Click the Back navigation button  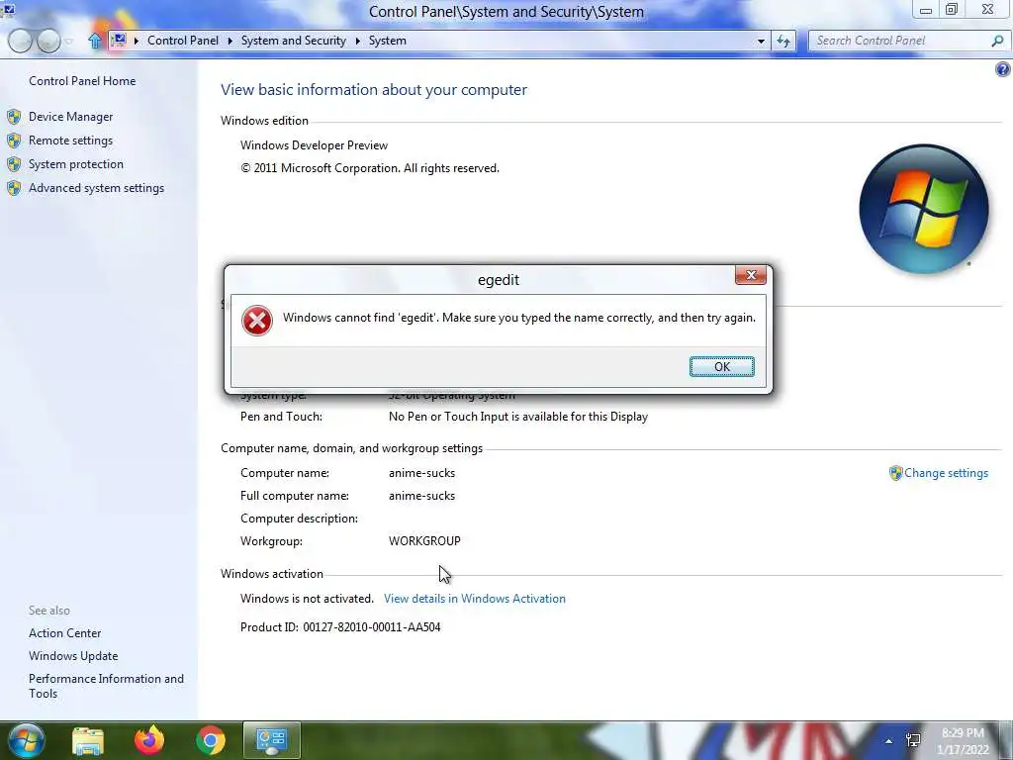pyautogui.click(x=20, y=41)
